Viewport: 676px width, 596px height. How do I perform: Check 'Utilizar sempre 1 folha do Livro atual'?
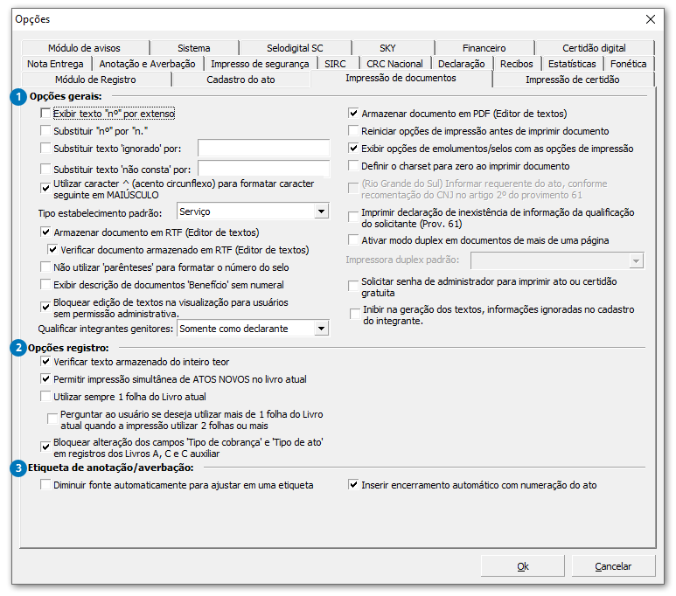[45, 397]
